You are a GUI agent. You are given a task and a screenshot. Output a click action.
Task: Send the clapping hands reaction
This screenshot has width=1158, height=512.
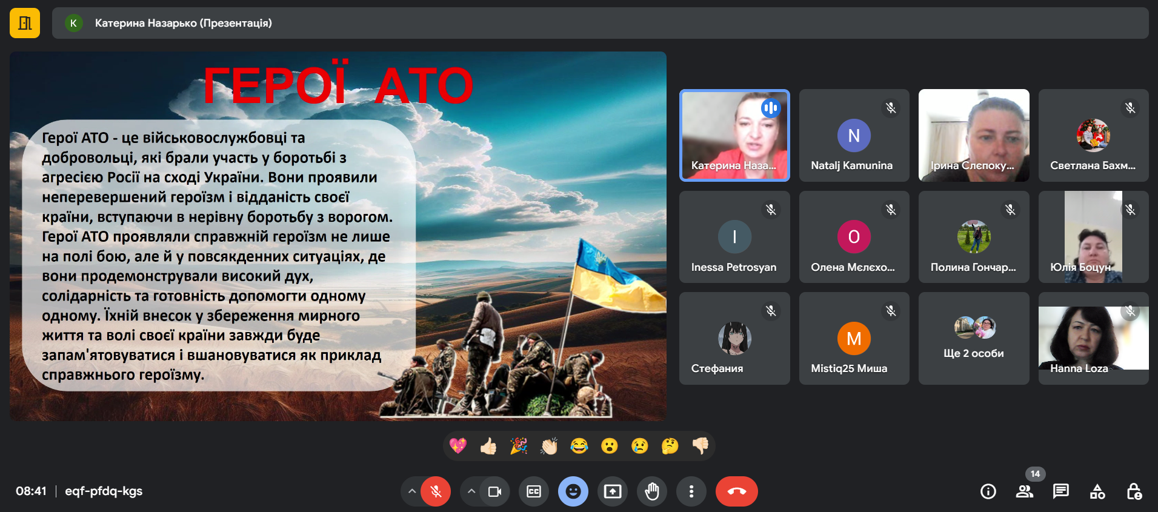pyautogui.click(x=549, y=447)
